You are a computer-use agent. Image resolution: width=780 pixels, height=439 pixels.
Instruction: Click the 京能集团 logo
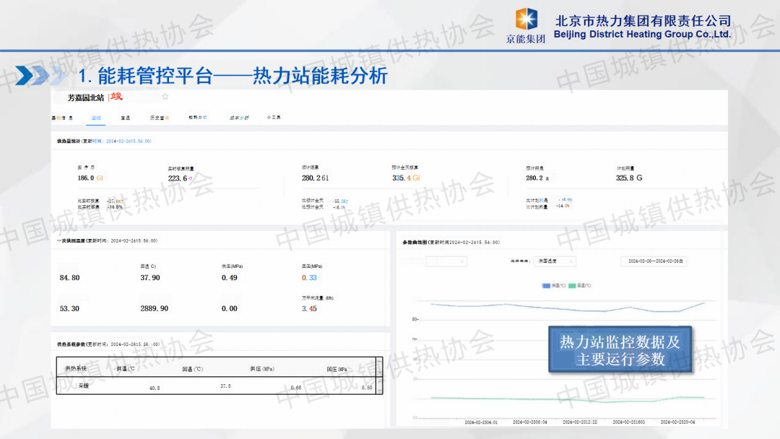click(x=526, y=25)
